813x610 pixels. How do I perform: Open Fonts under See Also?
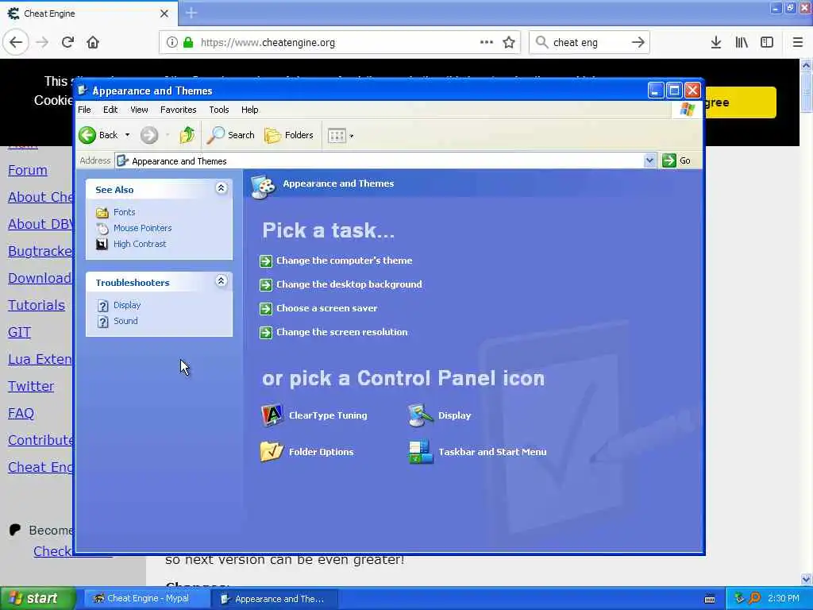pyautogui.click(x=125, y=211)
